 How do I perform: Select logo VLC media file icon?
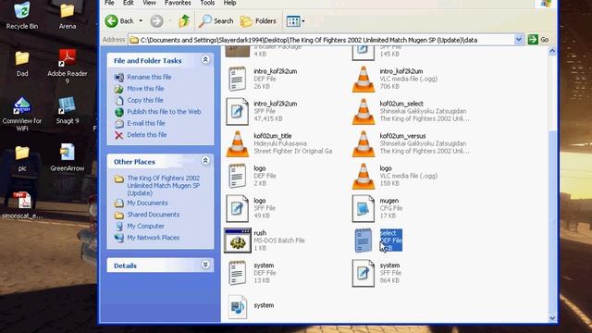pyautogui.click(x=364, y=177)
